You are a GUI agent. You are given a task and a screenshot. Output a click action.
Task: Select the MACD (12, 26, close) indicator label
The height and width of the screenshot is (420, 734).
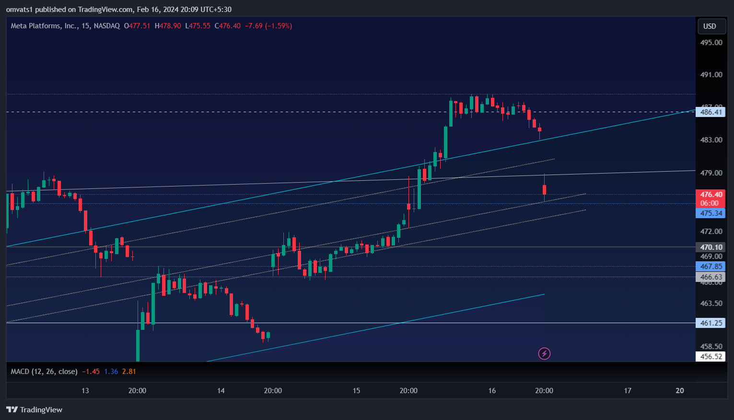(x=44, y=372)
